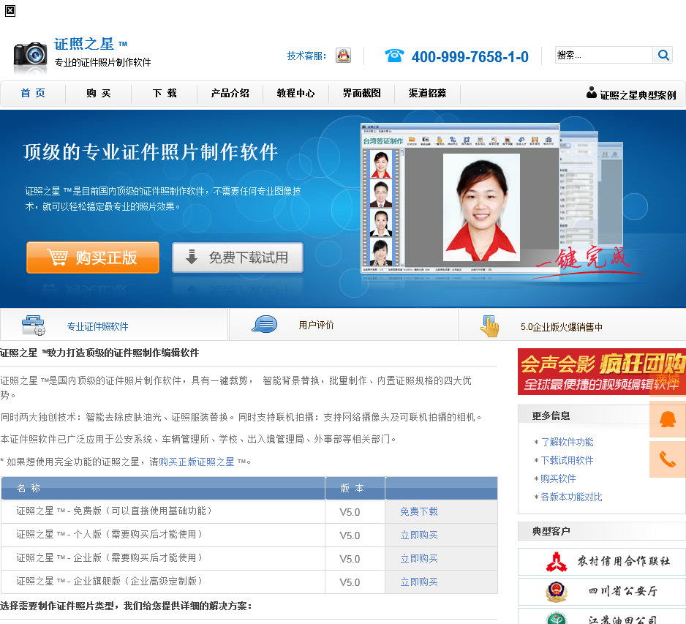Image resolution: width=686 pixels, height=624 pixels.
Task: Click 立即购买 for the 个人版 row
Action: pos(419,535)
